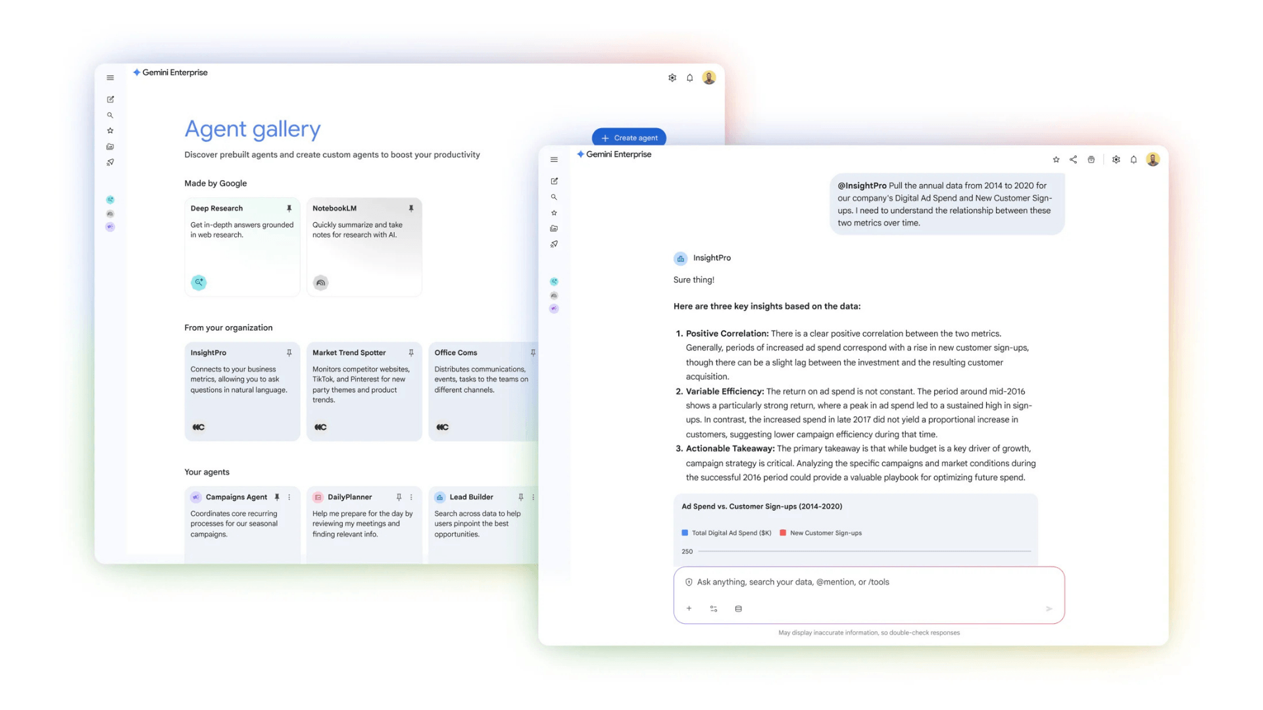Send the message with the arrow icon
Viewport: 1263px width, 710px height.
tap(1049, 609)
